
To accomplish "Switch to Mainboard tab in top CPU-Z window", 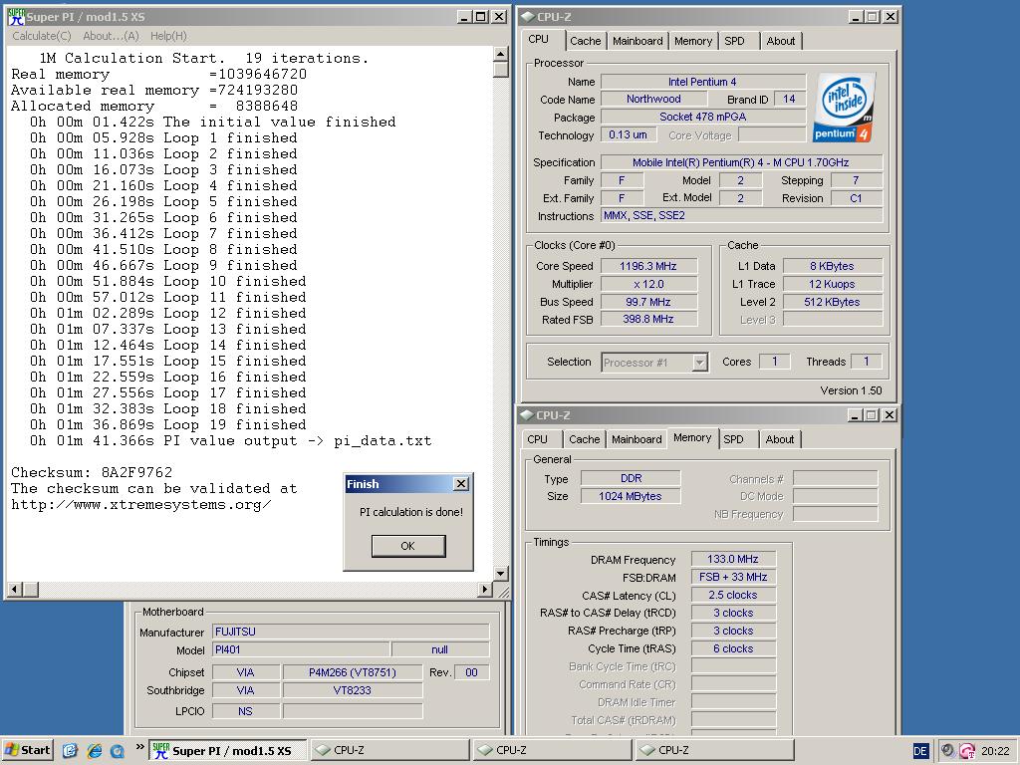I will [x=637, y=41].
